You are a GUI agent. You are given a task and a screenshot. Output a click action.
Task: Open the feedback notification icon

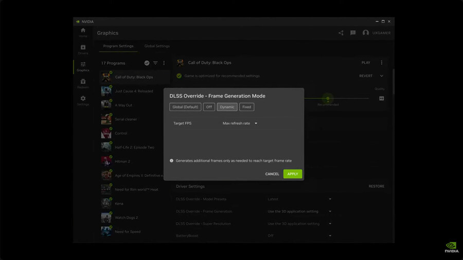353,33
